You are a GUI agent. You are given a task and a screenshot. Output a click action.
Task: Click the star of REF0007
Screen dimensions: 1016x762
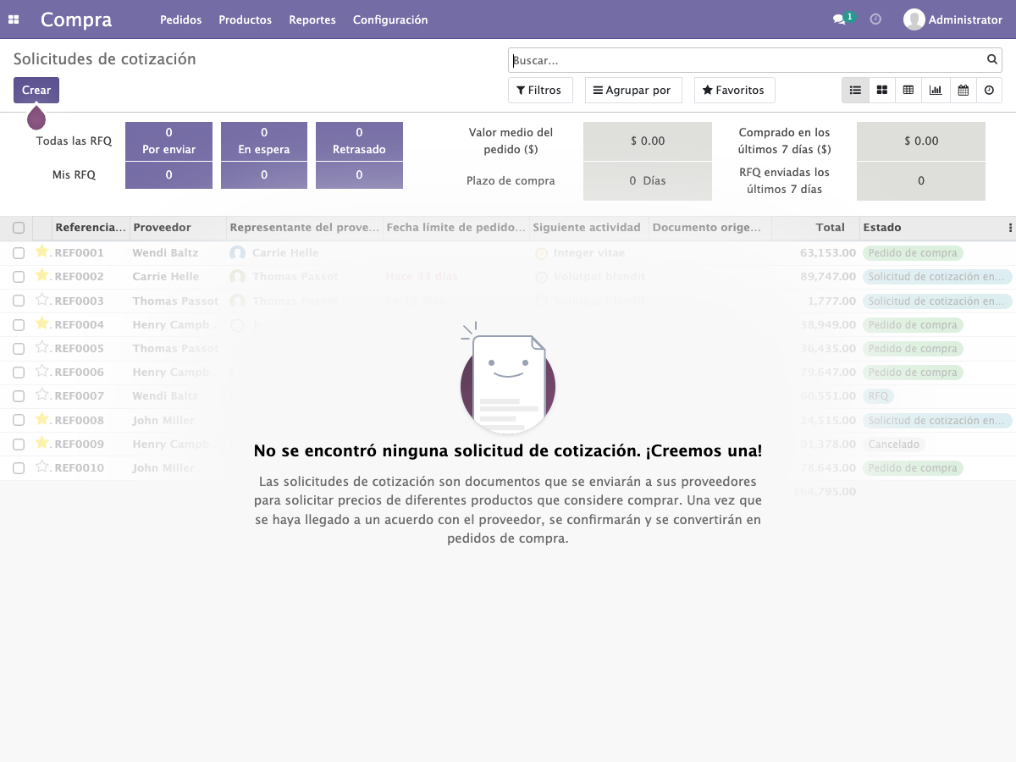pyautogui.click(x=42, y=395)
